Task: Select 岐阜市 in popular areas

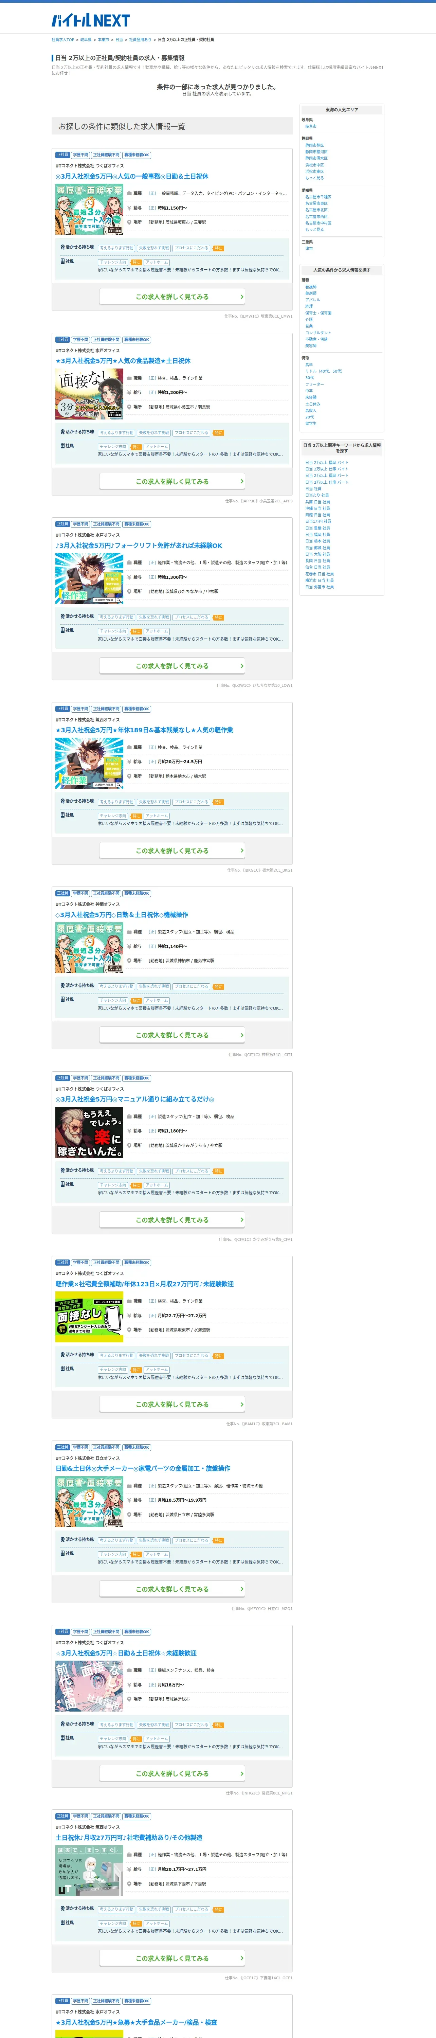Action: click(x=311, y=127)
